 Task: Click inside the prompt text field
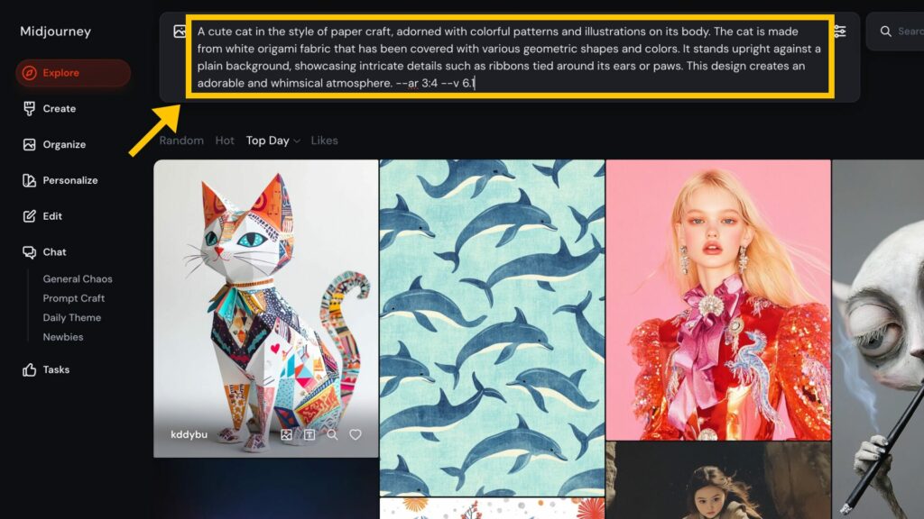pos(510,57)
